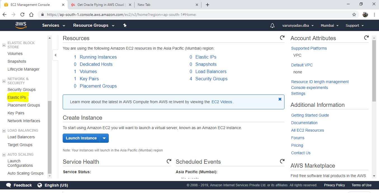This screenshot has width=379, height=193.
Task: Click the AWS logo home icon
Action: click(x=21, y=25)
